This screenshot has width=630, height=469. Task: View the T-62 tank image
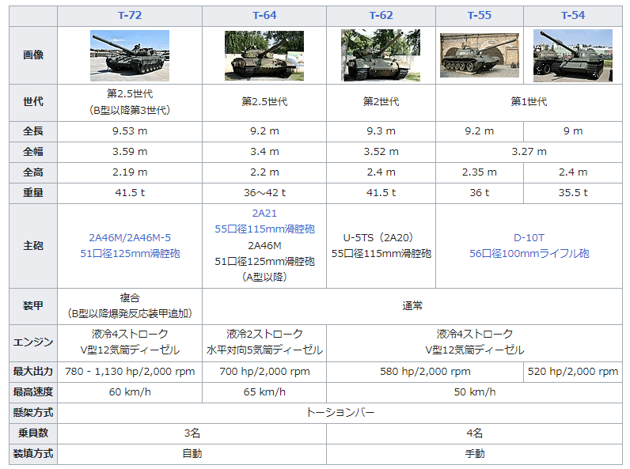pyautogui.click(x=381, y=55)
